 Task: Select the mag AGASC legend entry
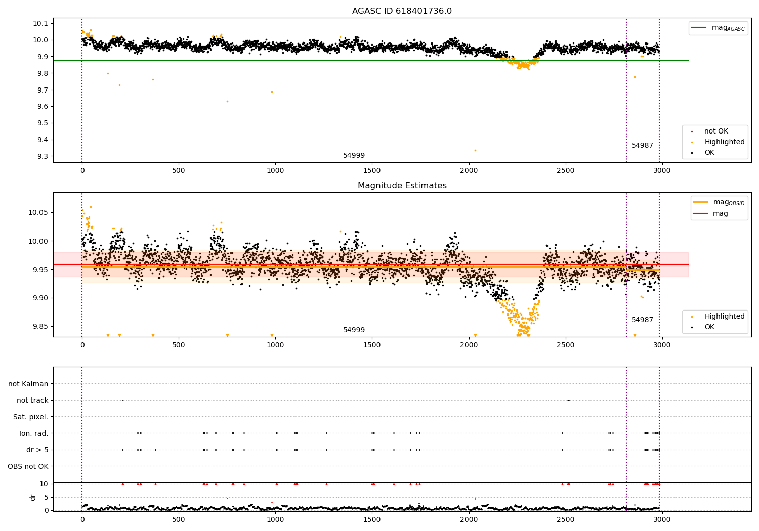pyautogui.click(x=719, y=28)
